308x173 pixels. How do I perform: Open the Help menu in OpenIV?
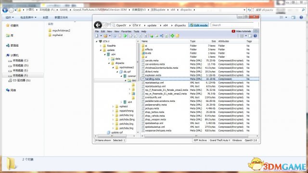coord(144,31)
